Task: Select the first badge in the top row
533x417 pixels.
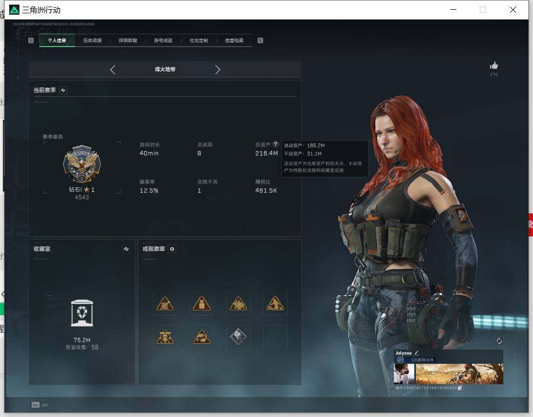Action: [x=165, y=303]
